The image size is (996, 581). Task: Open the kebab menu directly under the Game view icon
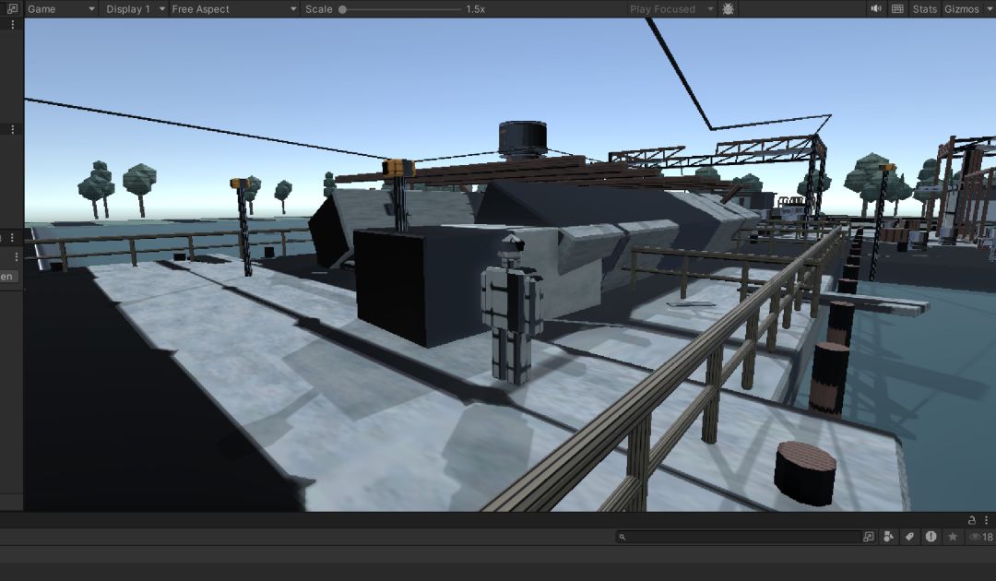(13, 24)
